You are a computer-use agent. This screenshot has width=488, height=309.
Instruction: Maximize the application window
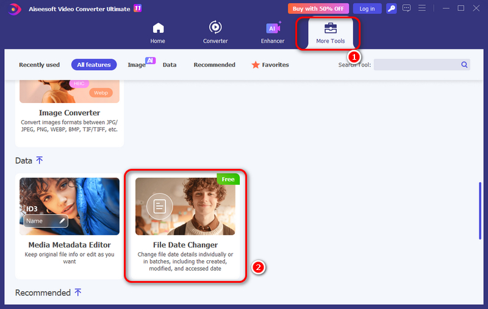461,8
